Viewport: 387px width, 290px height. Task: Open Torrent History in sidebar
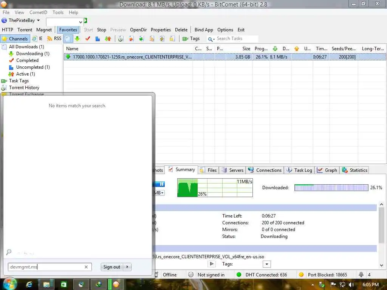click(24, 88)
